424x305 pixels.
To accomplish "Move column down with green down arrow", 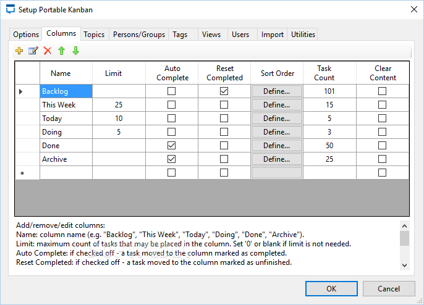I will (75, 51).
